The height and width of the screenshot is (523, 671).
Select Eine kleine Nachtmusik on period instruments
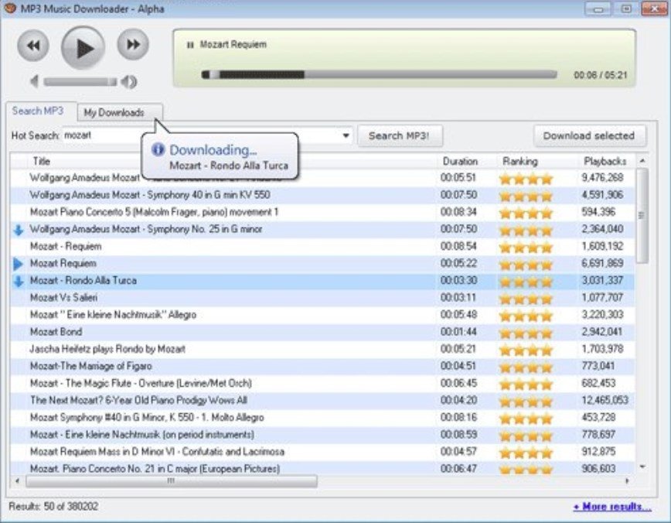(x=322, y=435)
